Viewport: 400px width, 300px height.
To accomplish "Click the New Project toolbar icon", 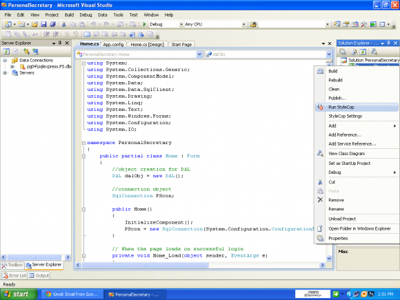I will (x=8, y=24).
